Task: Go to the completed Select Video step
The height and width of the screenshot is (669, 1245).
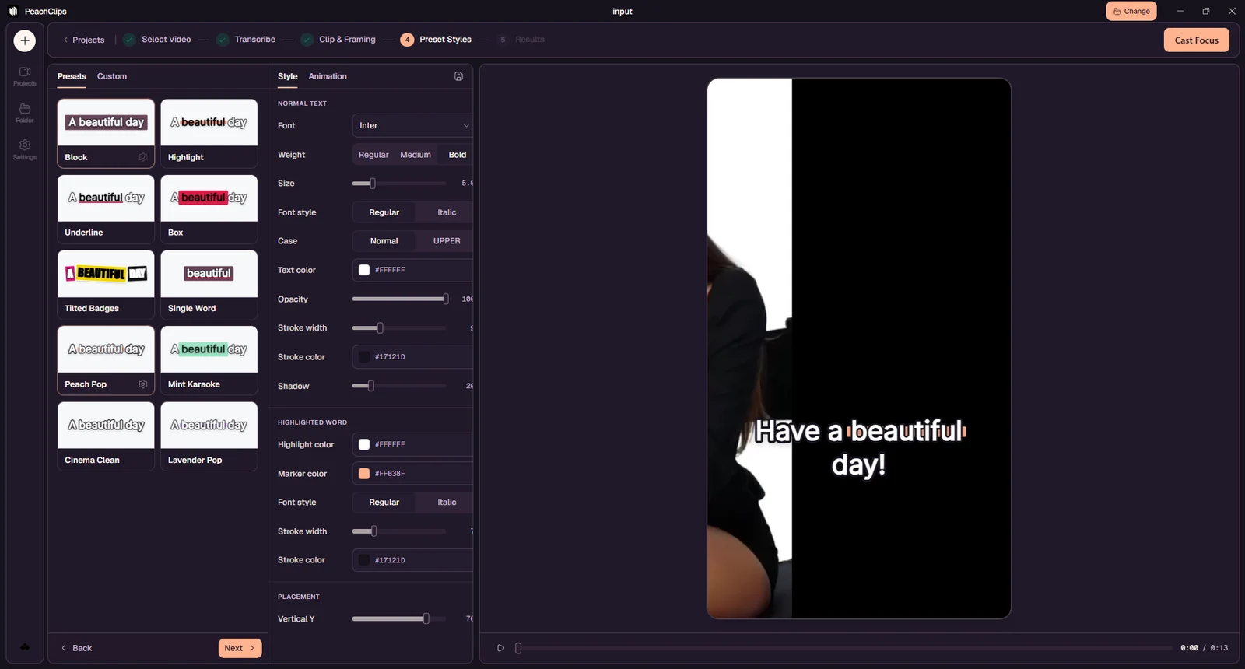Action: tap(157, 40)
